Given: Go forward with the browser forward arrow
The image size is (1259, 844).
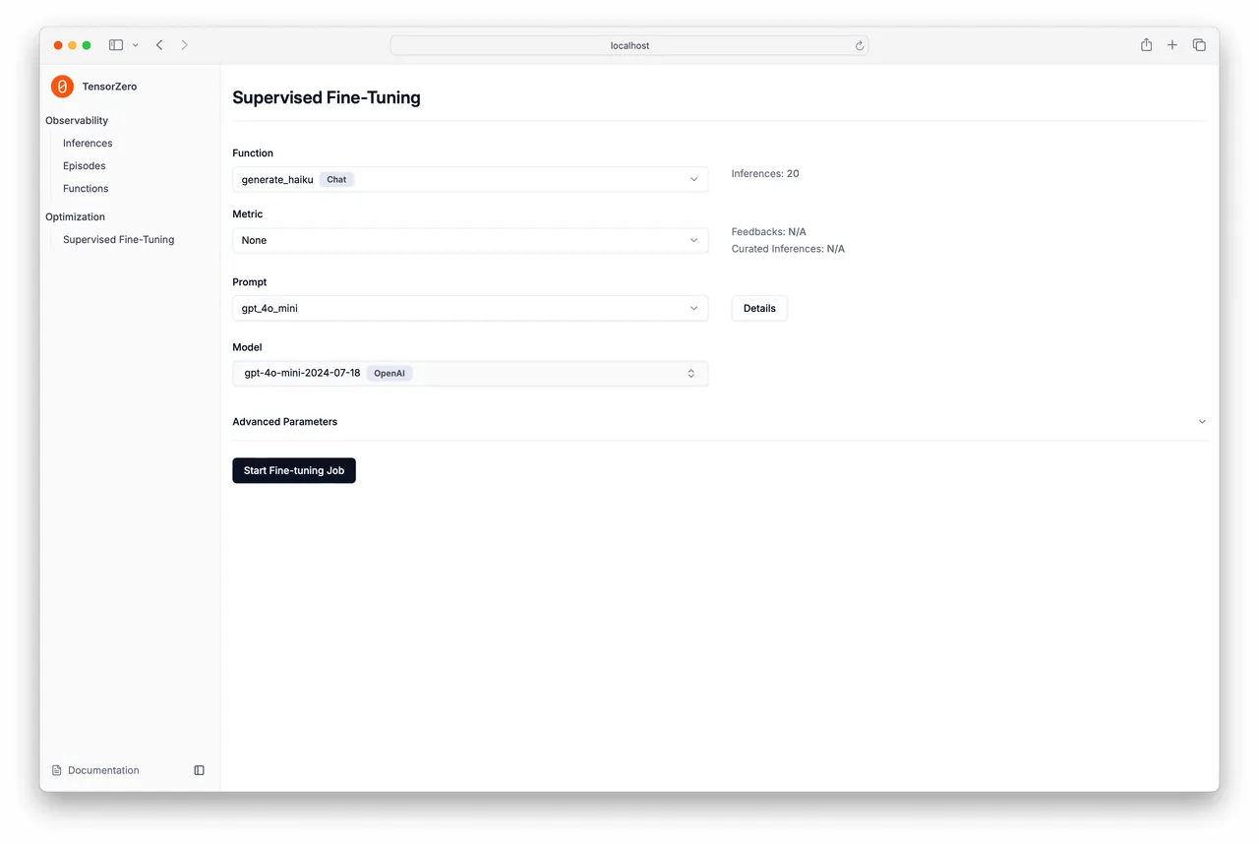Looking at the screenshot, I should point(184,45).
